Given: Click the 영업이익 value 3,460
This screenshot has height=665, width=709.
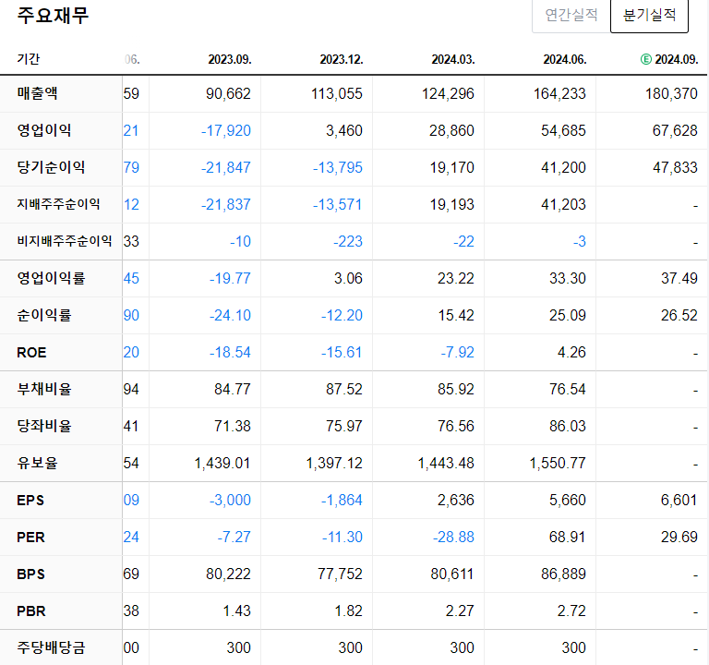Looking at the screenshot, I should (x=344, y=131).
